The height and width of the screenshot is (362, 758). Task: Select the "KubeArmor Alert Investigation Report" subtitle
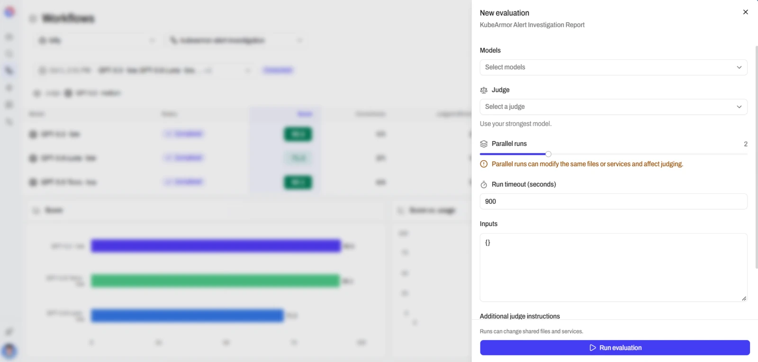click(532, 25)
